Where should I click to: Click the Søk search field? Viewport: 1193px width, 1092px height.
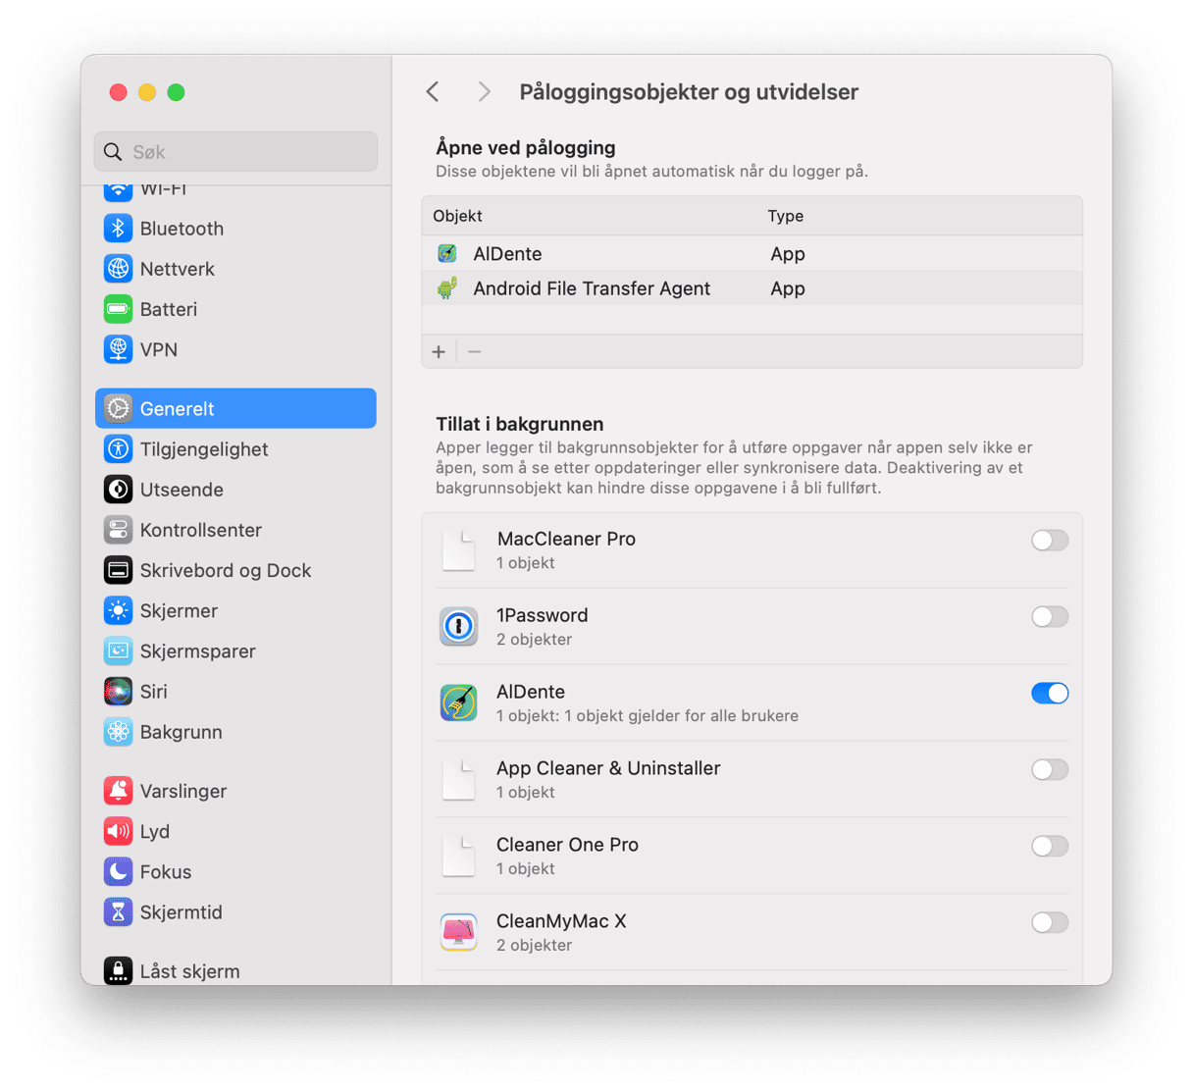point(235,152)
